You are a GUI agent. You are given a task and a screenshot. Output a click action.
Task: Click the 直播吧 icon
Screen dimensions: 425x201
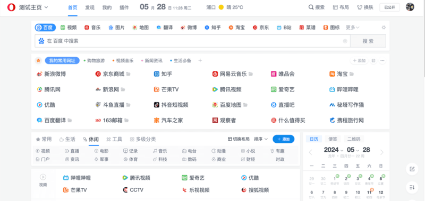274,105
